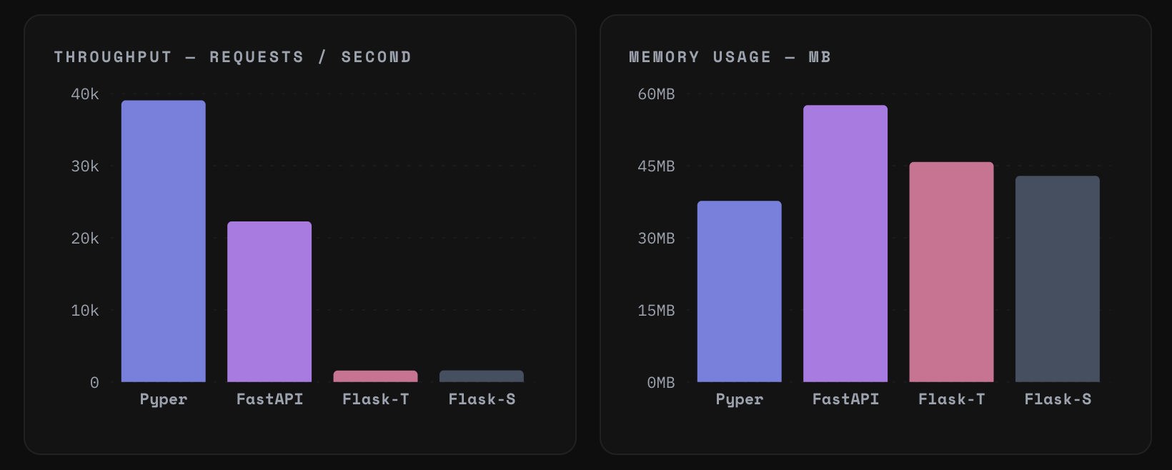Click the 'Flask-S' label under the memory chart
Image resolution: width=1172 pixels, height=470 pixels.
[x=1058, y=399]
